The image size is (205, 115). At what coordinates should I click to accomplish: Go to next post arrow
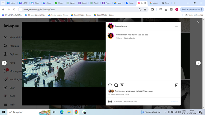tap(198, 63)
